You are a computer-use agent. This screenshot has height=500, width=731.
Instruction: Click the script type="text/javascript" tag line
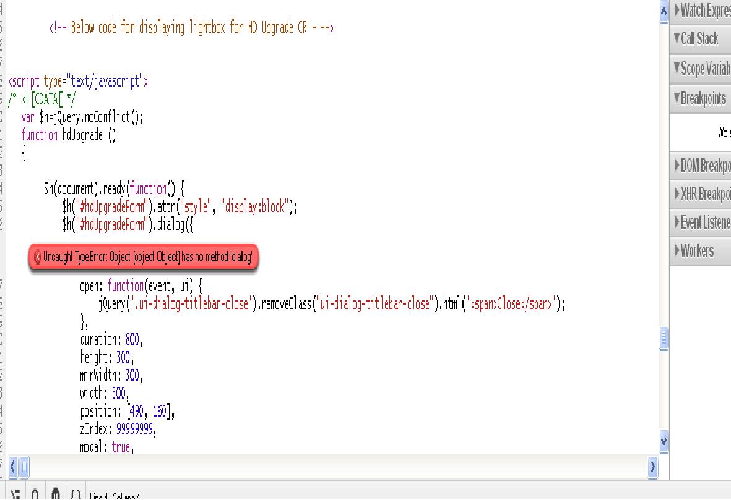tap(78, 82)
